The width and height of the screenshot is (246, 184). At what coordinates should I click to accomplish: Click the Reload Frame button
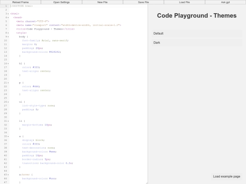point(20,2)
